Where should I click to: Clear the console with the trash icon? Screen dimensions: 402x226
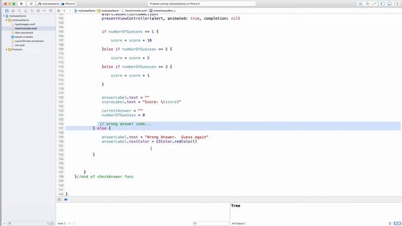(390, 223)
